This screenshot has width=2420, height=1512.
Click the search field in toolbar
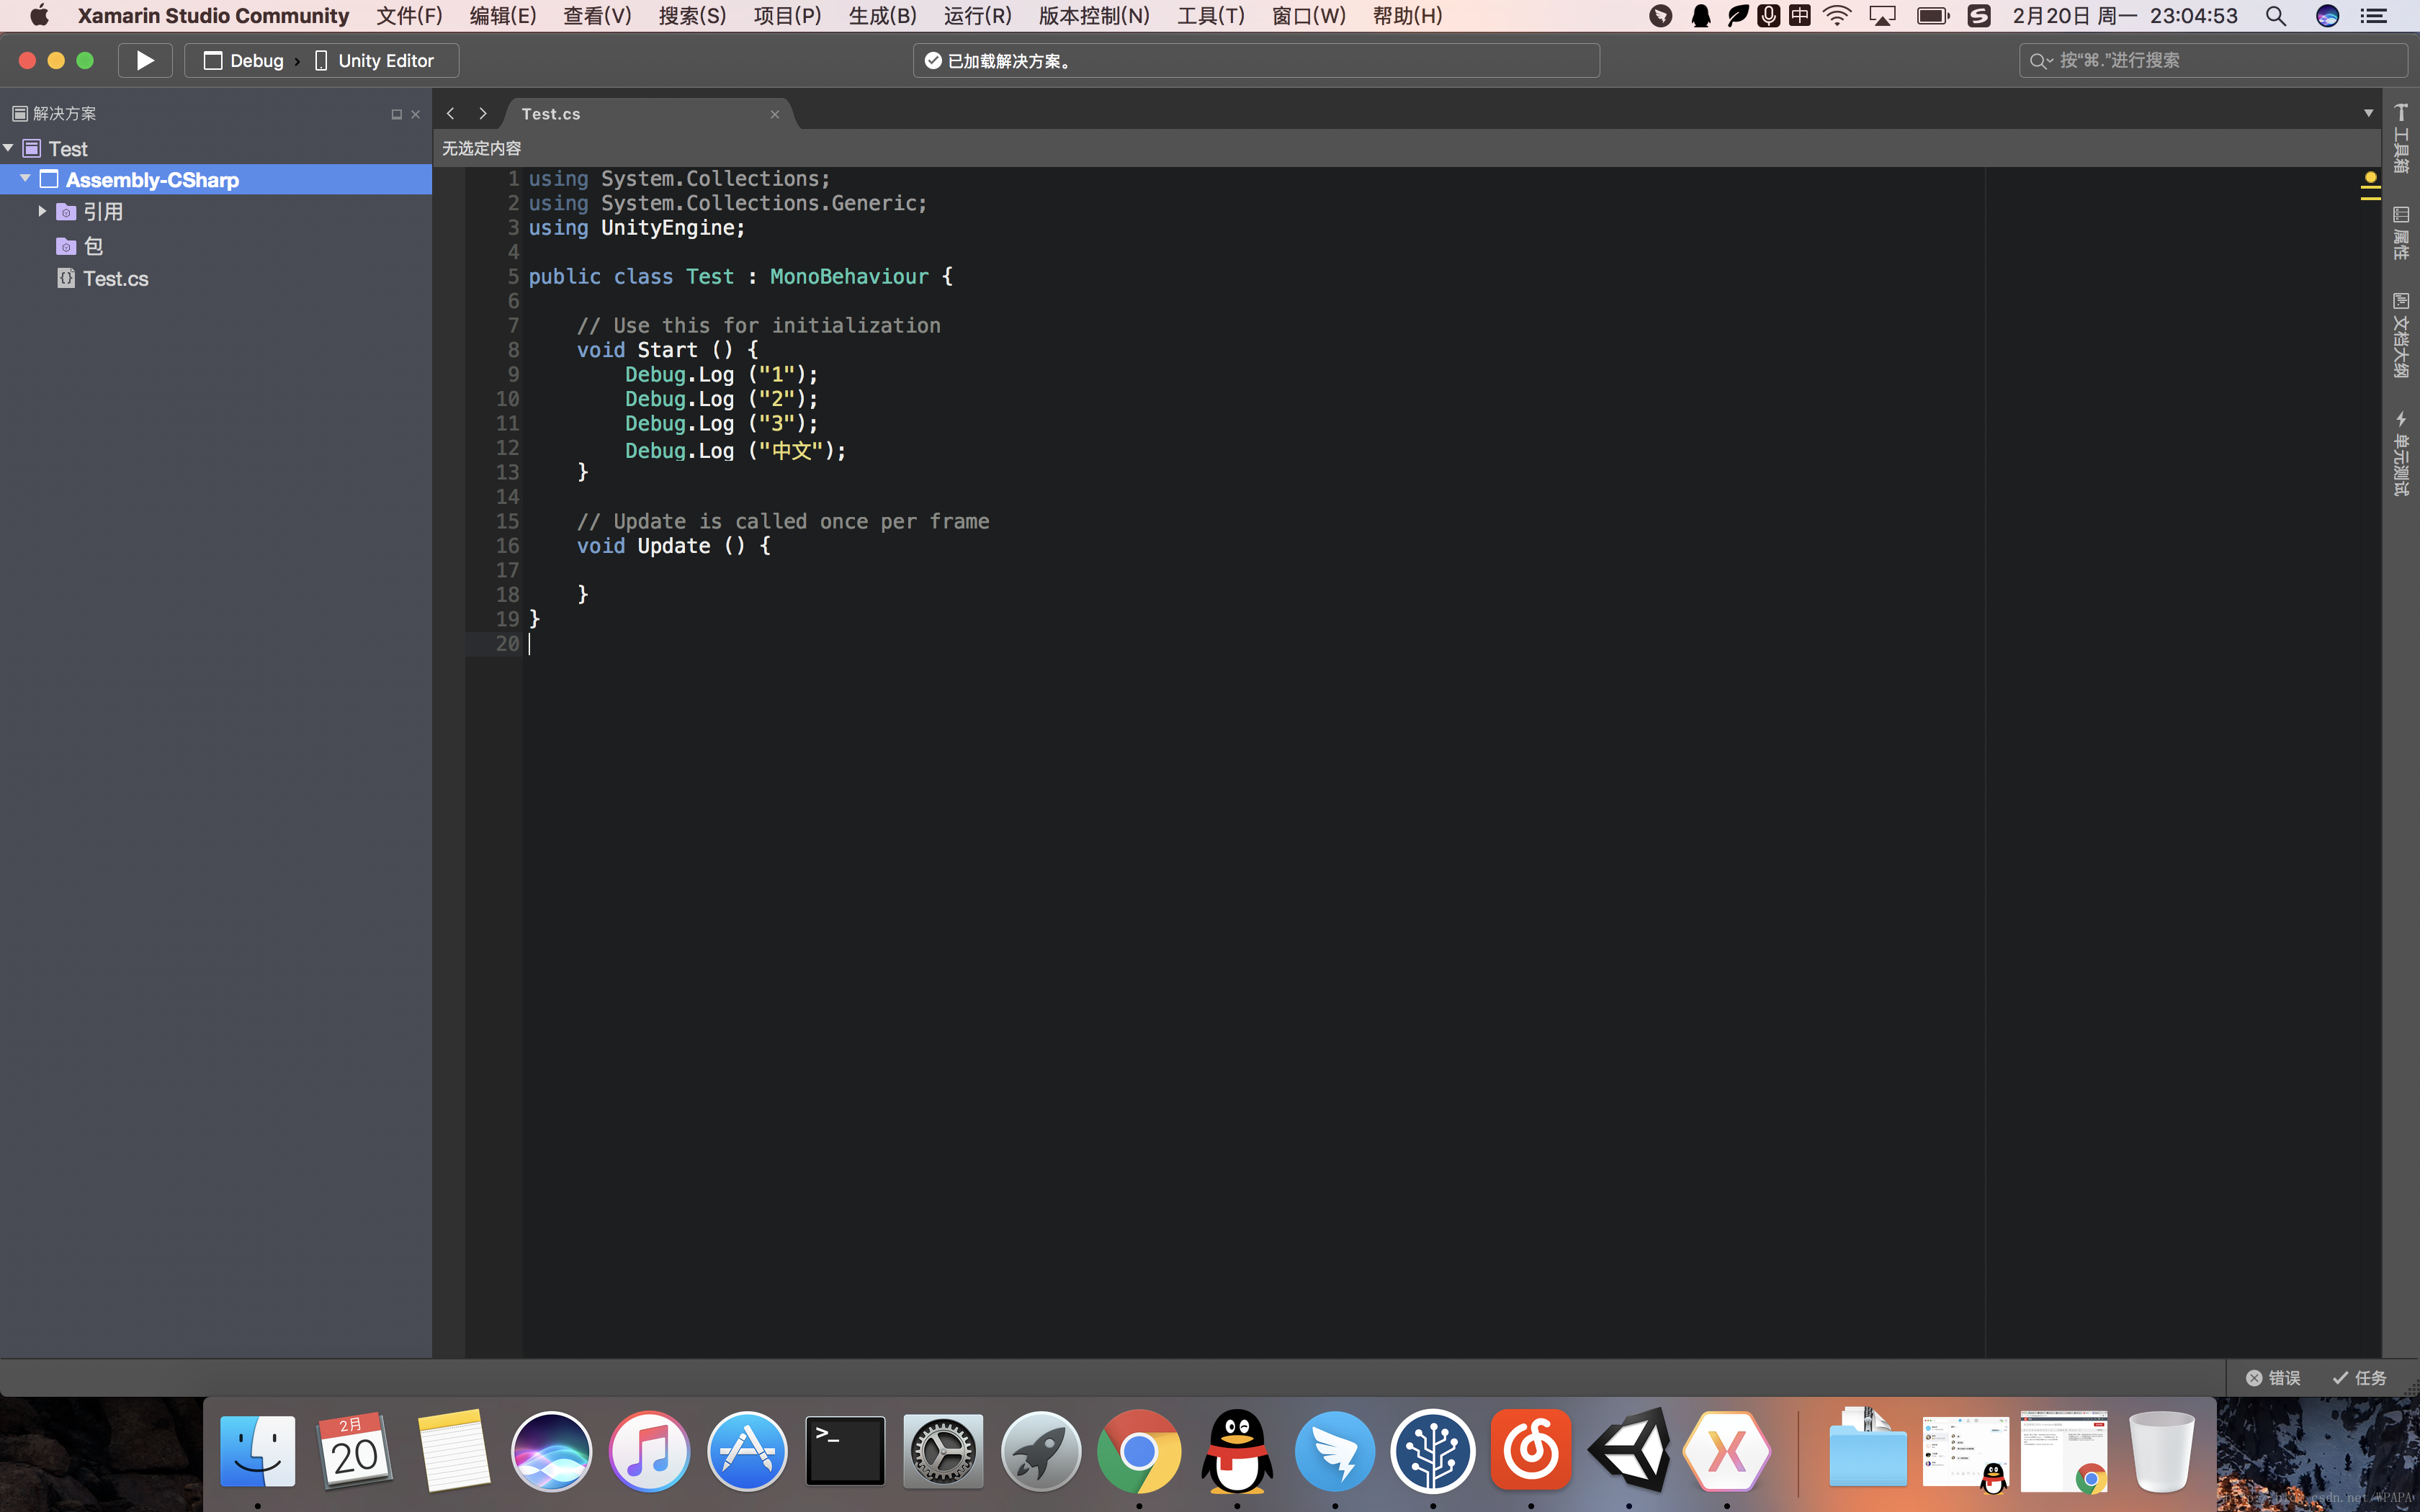tap(2212, 61)
